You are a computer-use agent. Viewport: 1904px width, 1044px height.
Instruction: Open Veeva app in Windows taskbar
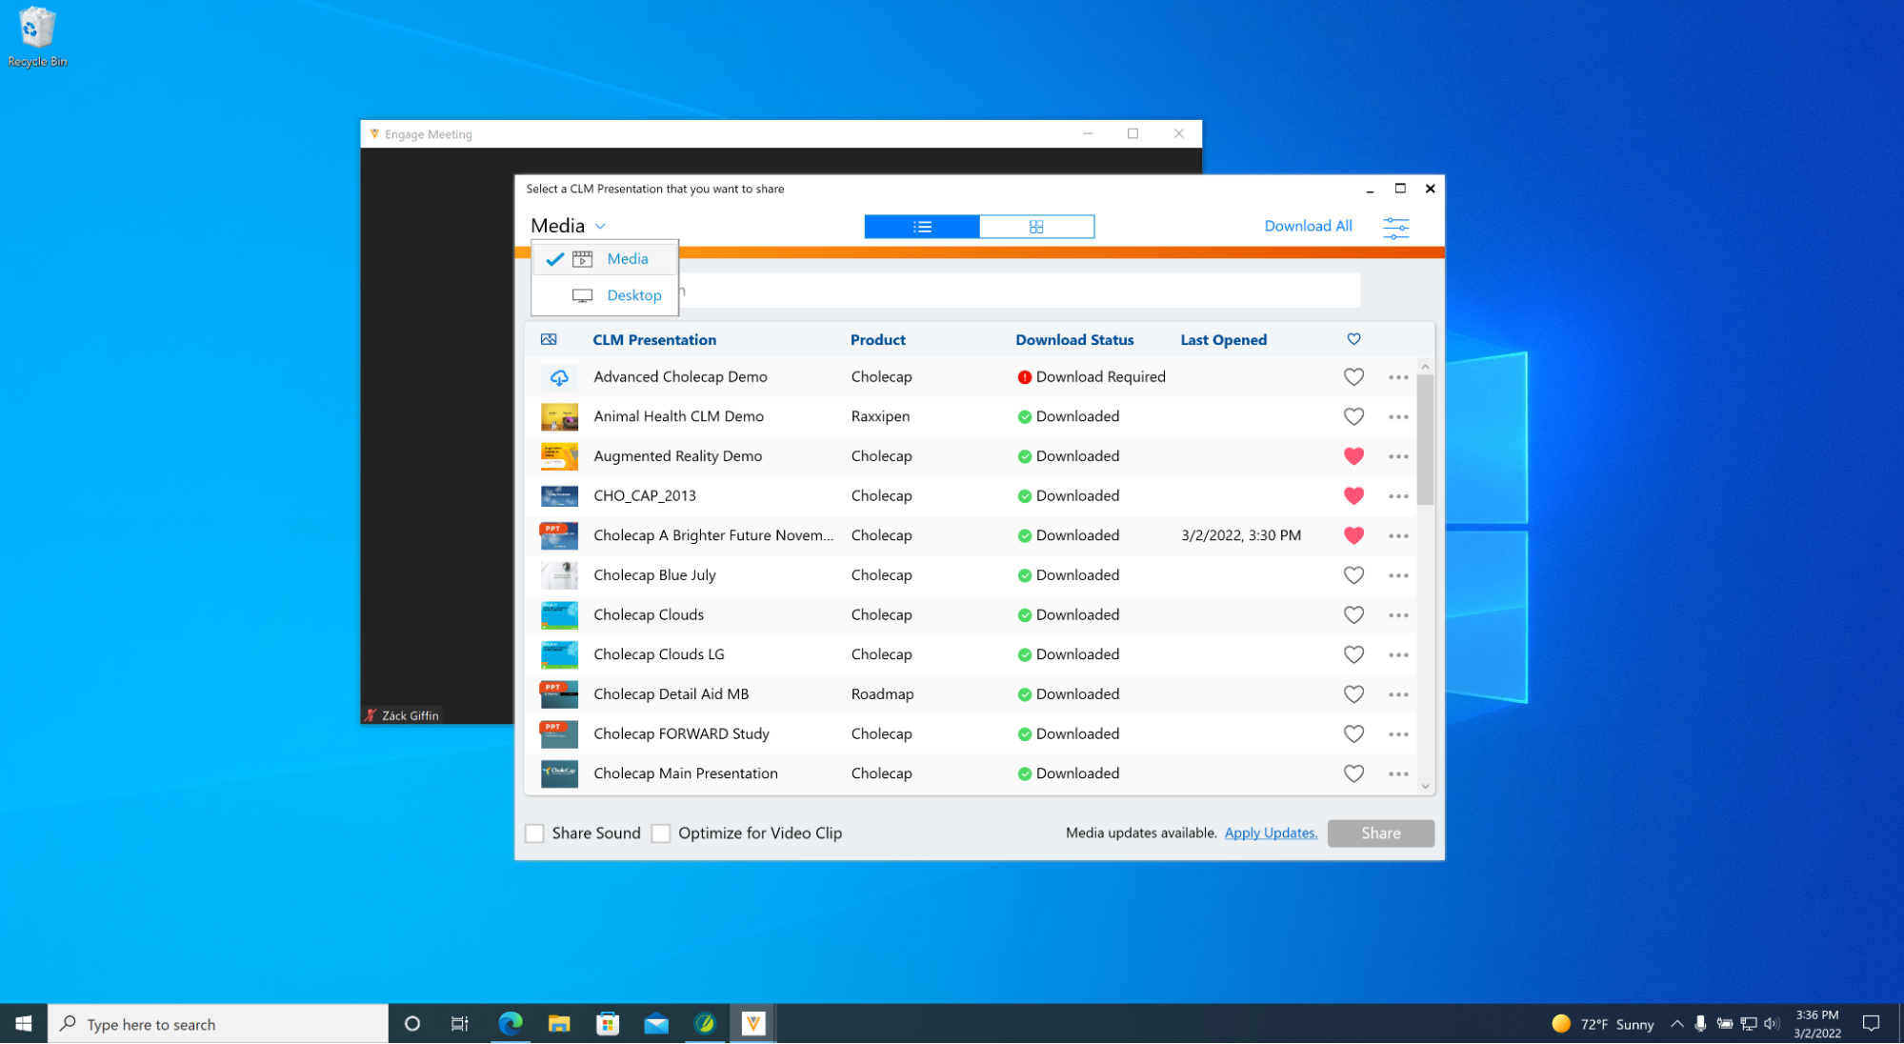pyautogui.click(x=753, y=1024)
